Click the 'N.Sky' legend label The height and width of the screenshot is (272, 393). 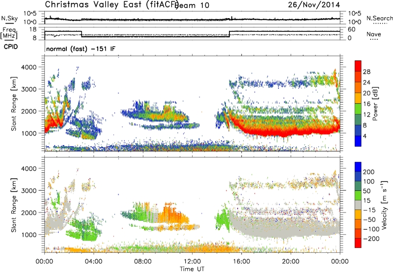[x=9, y=18]
